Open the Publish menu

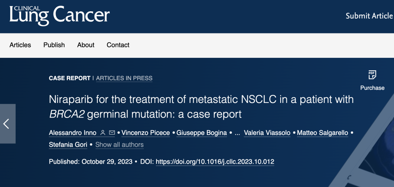click(x=54, y=45)
